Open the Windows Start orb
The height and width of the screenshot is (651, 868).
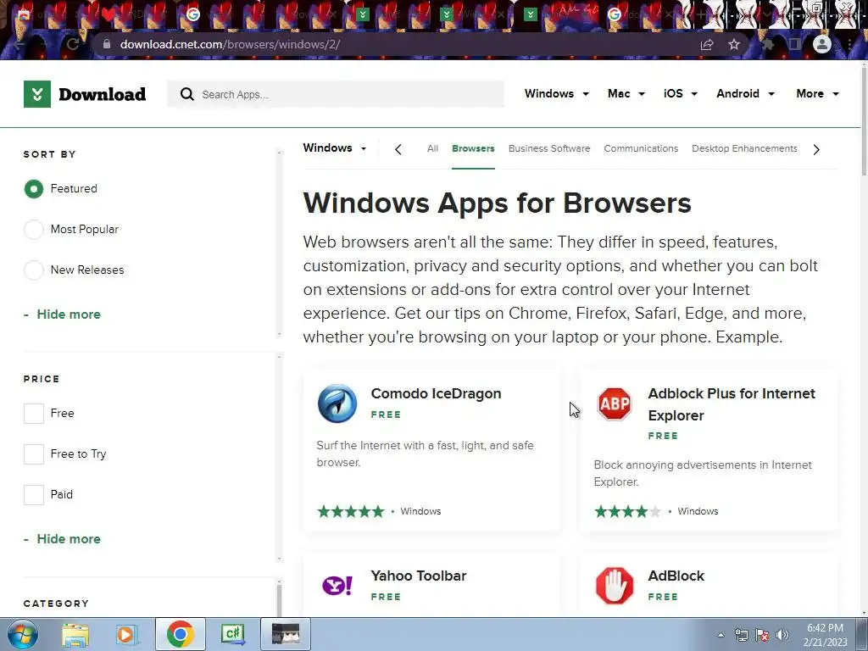(x=22, y=634)
